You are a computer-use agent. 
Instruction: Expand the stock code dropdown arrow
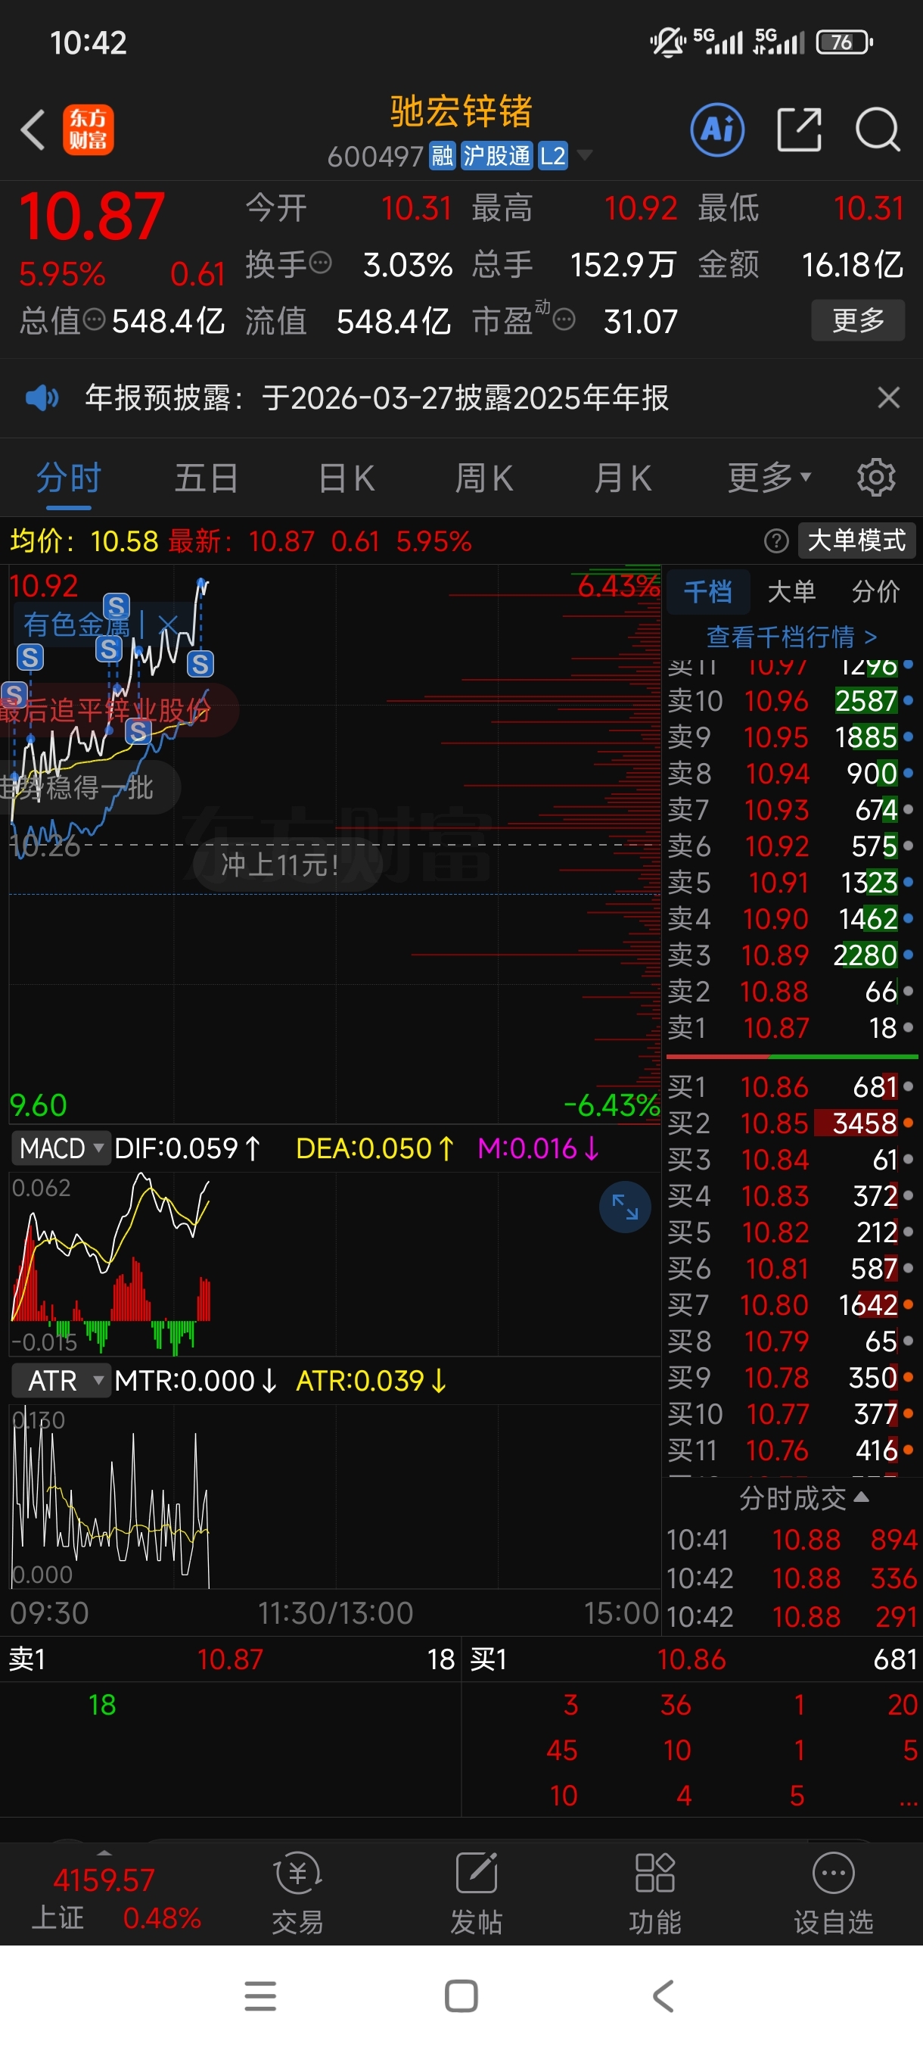click(x=585, y=154)
